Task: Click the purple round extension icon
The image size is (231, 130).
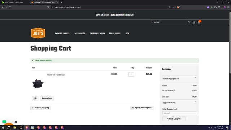Action: (208, 7)
